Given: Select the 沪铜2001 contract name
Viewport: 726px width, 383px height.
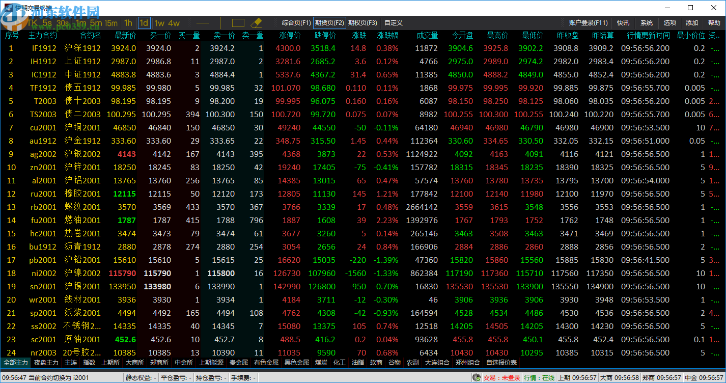Looking at the screenshot, I should click(x=82, y=128).
